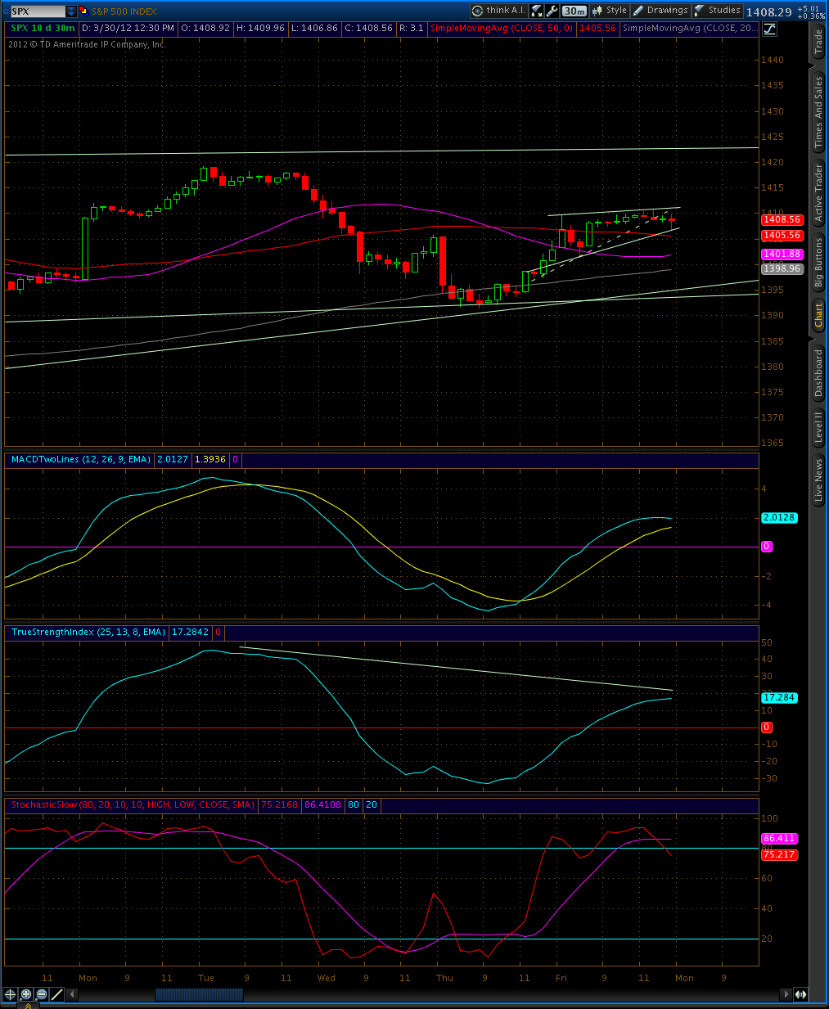Click the curve icon at study header's right end
829x1009 pixels.
pyautogui.click(x=769, y=29)
